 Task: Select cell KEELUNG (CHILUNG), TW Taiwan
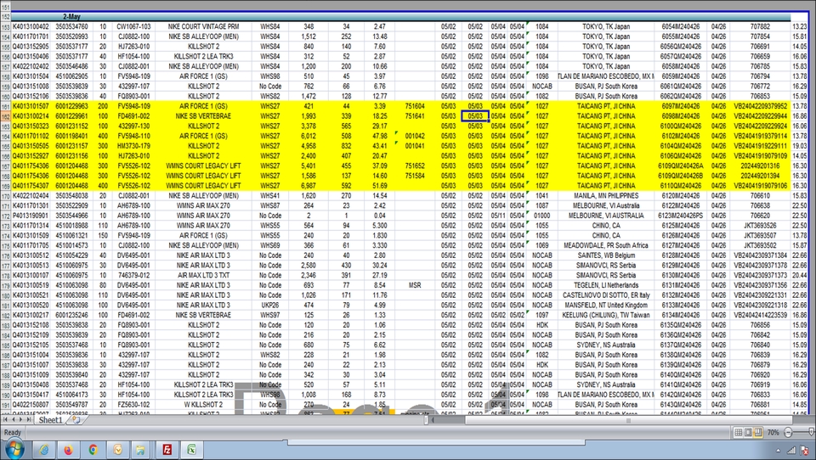coord(606,315)
